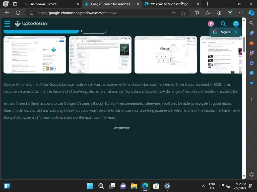The height and width of the screenshot is (192, 257).
Task: Sign in with Google
Action: [x=222, y=32]
